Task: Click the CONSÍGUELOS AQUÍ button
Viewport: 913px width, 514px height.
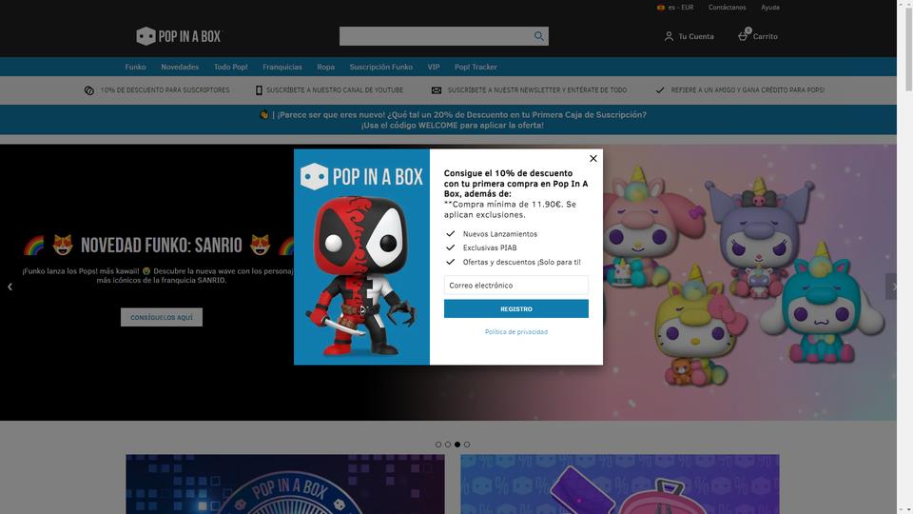Action: tap(162, 317)
